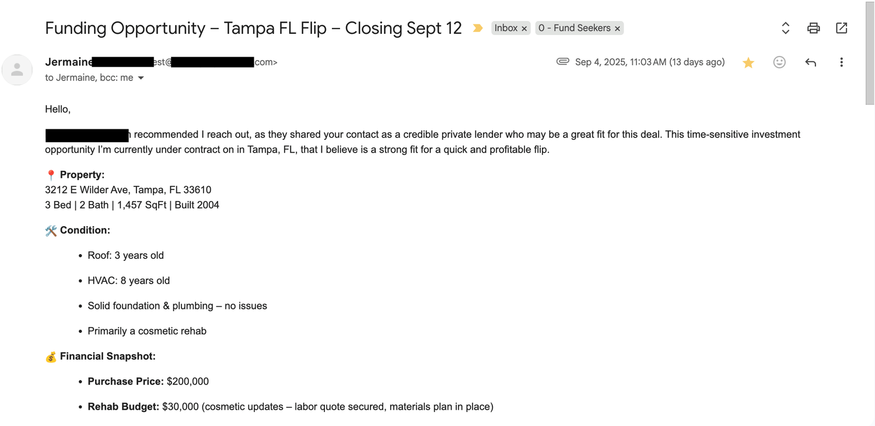Reply using the arrow icon
875x426 pixels.
pyautogui.click(x=810, y=62)
